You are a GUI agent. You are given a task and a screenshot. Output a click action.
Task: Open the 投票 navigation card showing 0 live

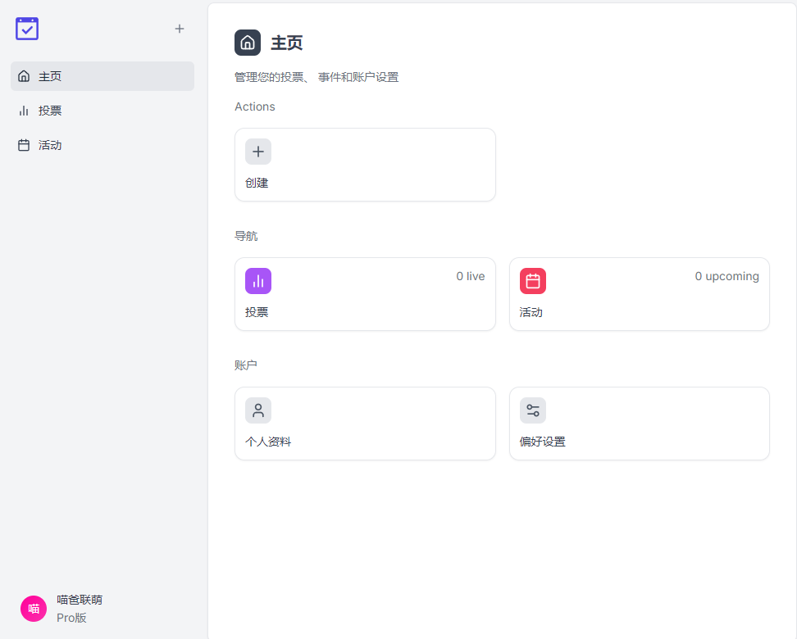pos(365,294)
